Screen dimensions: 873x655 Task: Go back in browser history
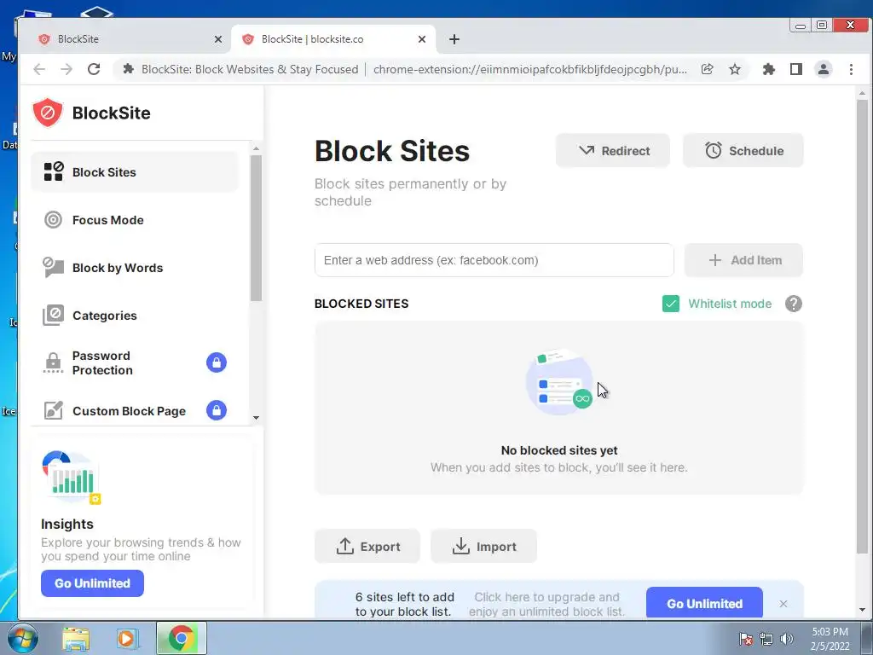(39, 69)
